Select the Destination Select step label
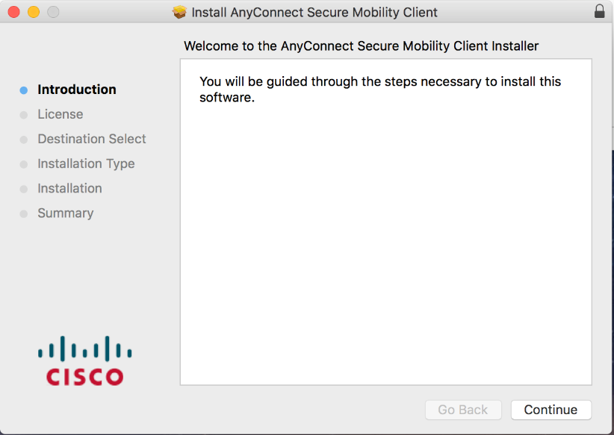Viewport: 614px width, 435px height. click(92, 139)
